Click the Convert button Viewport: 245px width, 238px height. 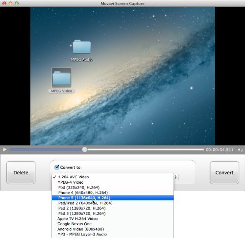point(224,172)
